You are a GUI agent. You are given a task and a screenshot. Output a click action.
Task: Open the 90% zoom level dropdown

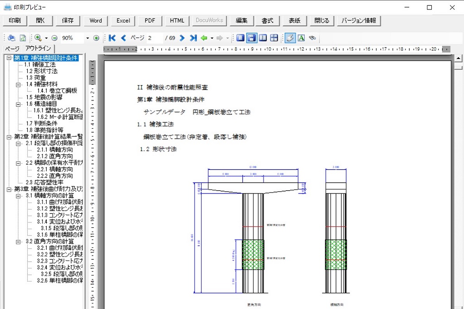[x=87, y=38]
